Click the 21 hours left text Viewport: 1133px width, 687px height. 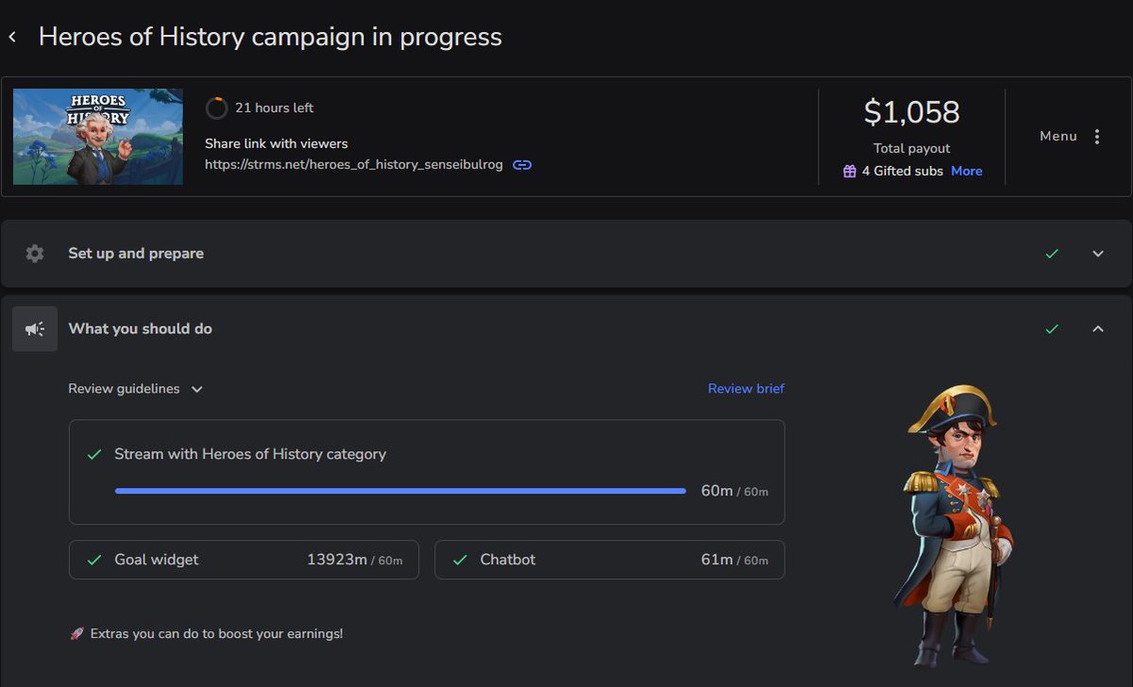(274, 108)
